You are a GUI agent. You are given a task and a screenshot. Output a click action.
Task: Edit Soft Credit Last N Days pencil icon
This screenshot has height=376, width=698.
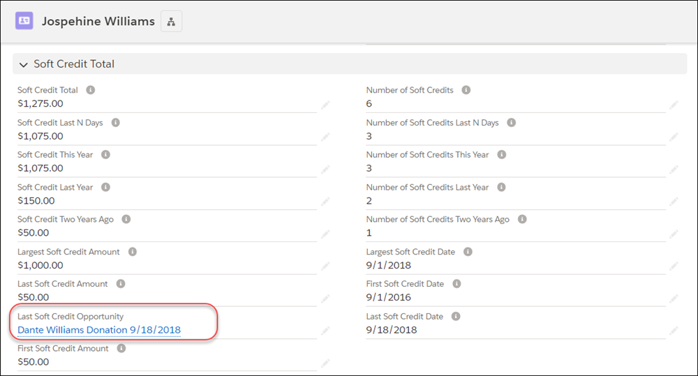point(325,137)
